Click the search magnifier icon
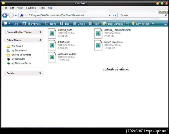169x134 pixels. pyautogui.click(x=166, y=15)
